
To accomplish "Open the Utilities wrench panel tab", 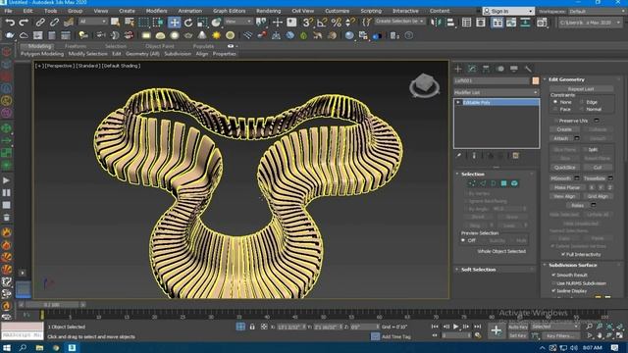I will pyautogui.click(x=528, y=69).
